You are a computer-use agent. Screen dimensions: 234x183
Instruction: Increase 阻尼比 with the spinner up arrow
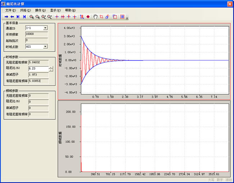[51, 67]
